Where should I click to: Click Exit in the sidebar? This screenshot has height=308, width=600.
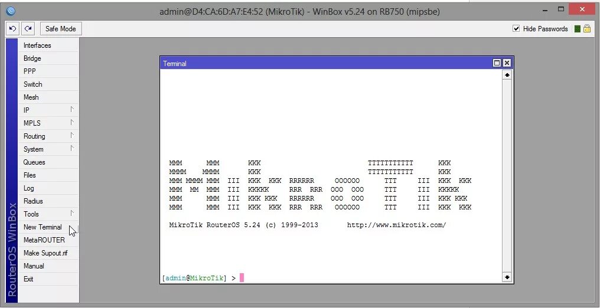tap(48, 279)
